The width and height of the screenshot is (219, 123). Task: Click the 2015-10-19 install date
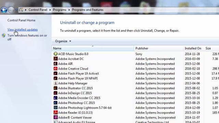[192, 112]
